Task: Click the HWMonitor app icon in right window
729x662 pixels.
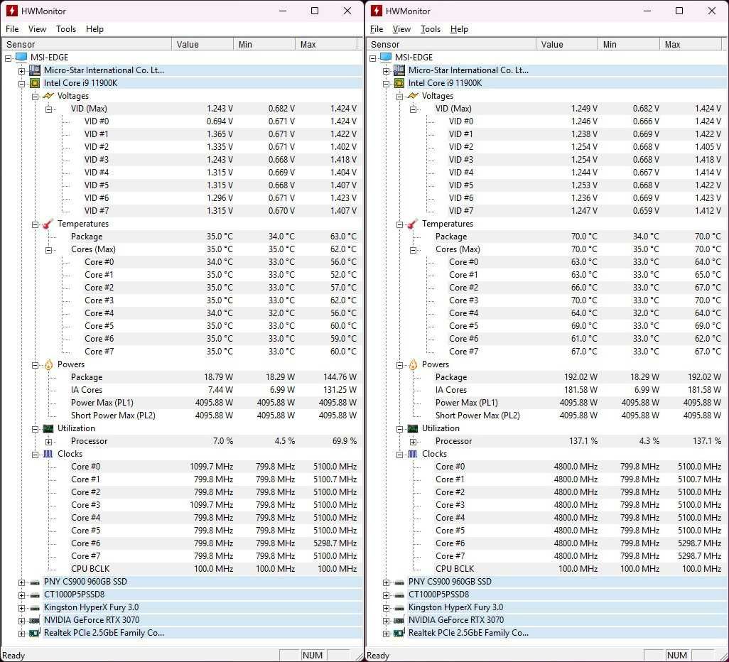Action: pyautogui.click(x=376, y=11)
